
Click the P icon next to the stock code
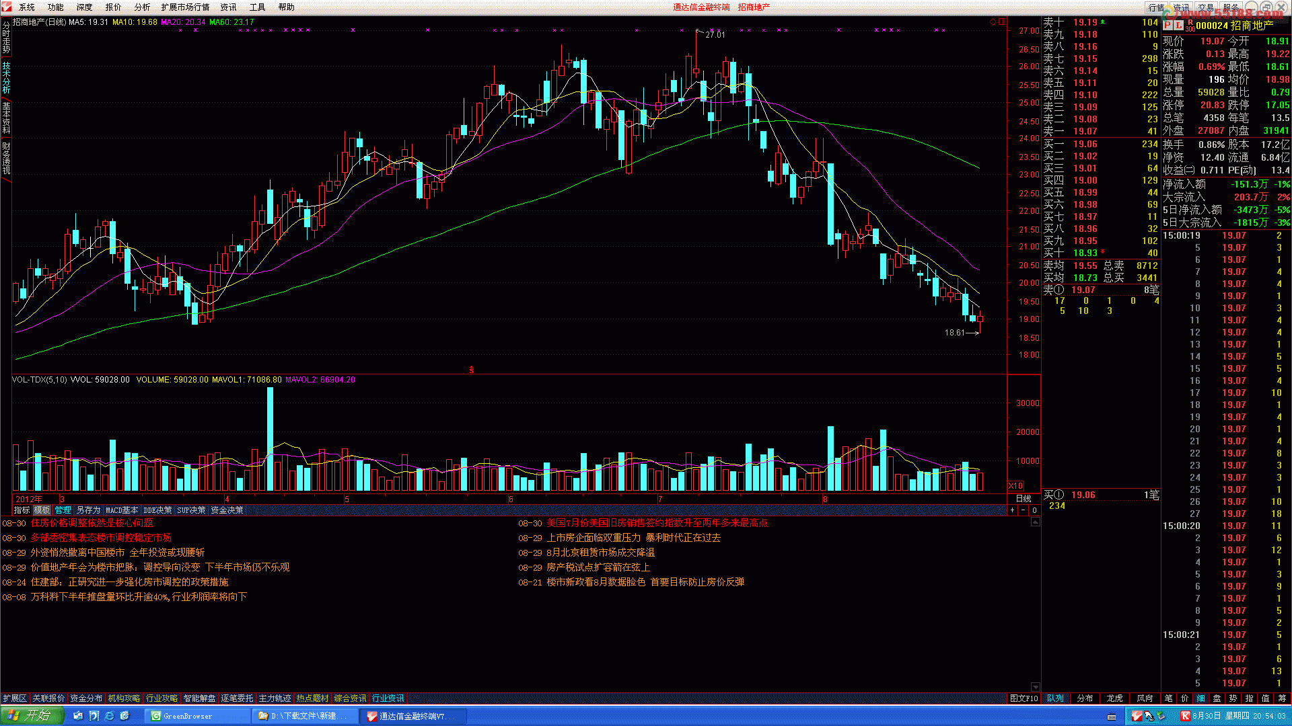tap(1168, 26)
